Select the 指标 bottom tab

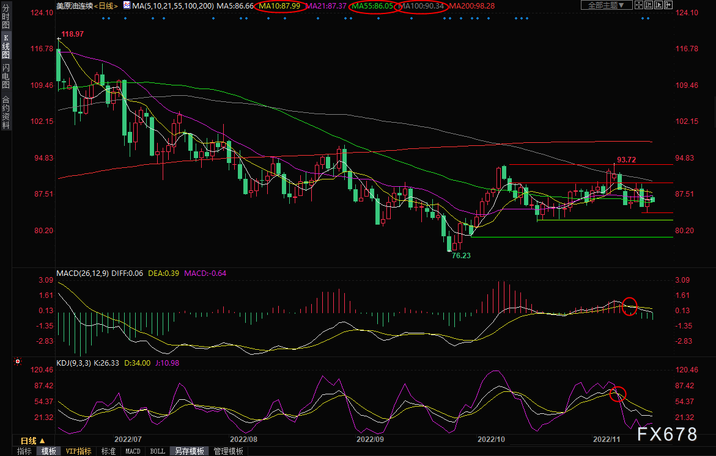pos(24,451)
